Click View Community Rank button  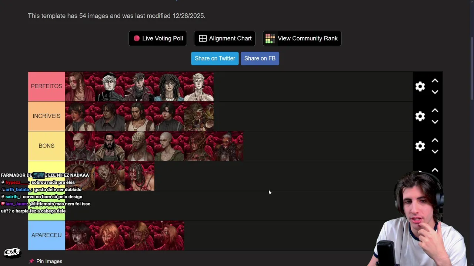click(x=302, y=38)
